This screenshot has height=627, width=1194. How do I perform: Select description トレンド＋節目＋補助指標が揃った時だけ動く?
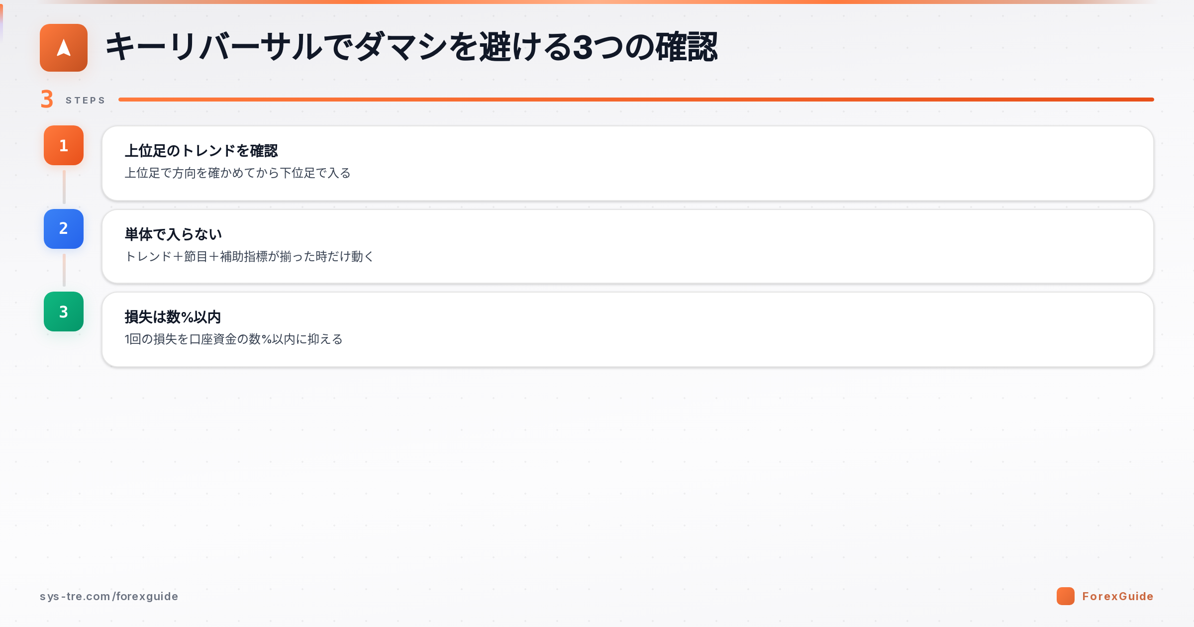point(249,257)
